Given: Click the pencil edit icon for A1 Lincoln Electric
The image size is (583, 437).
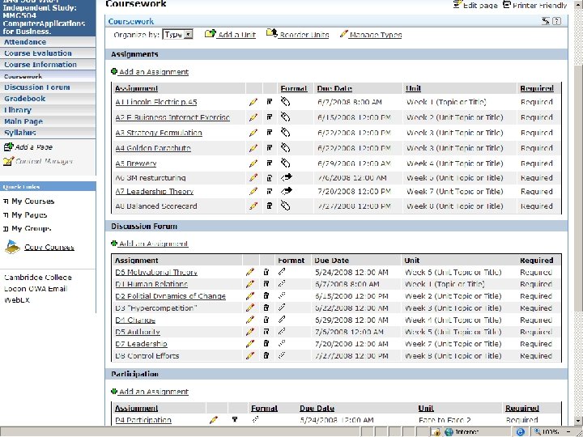Looking at the screenshot, I should point(253,102).
